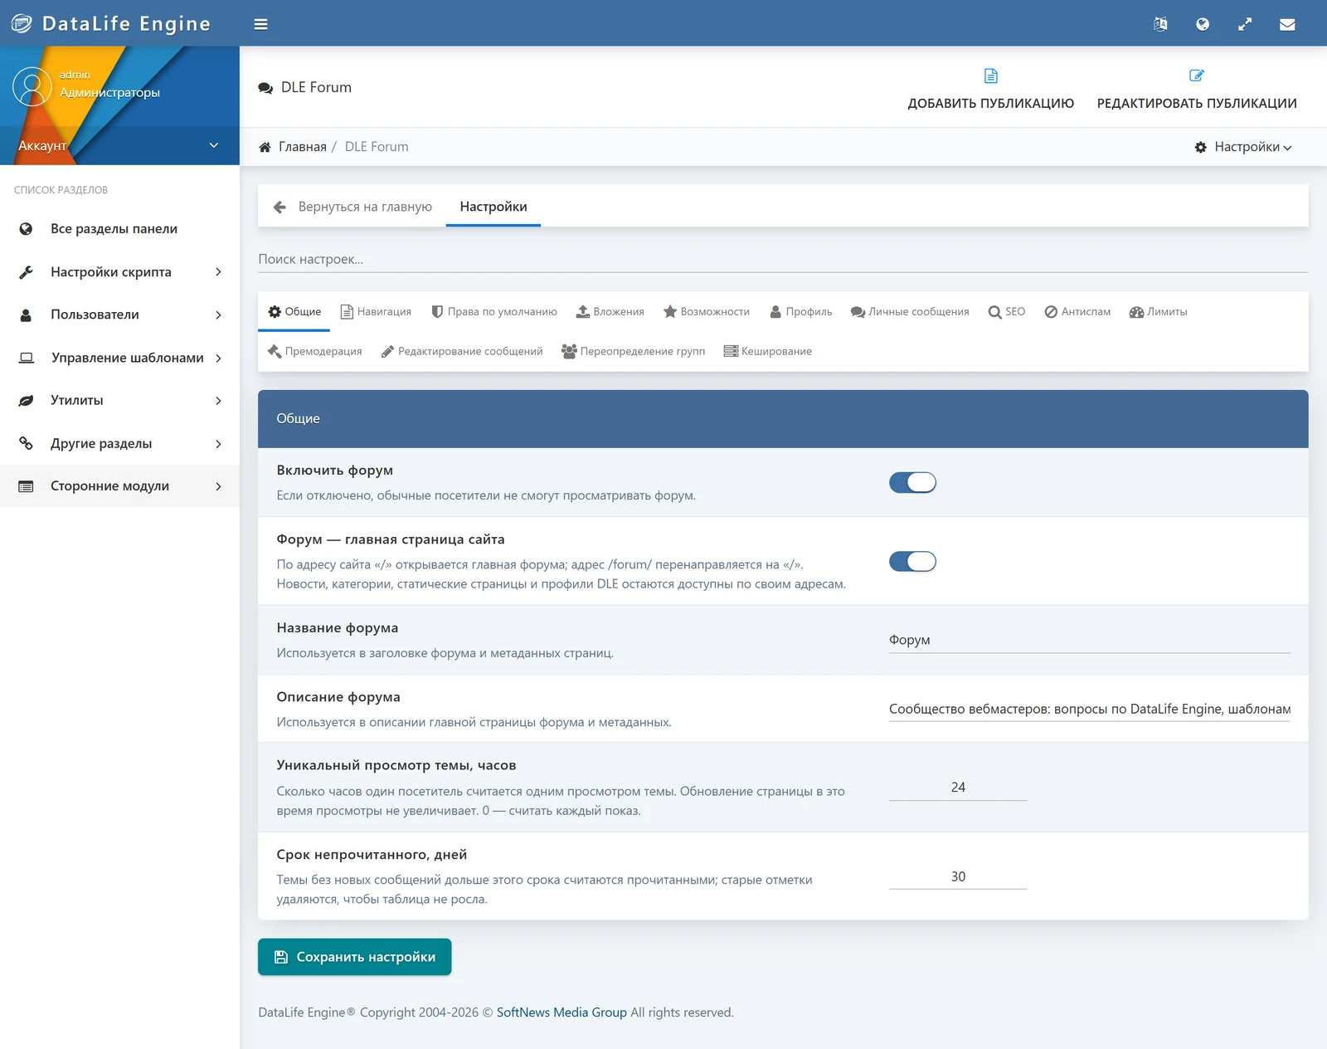Expand Управление шаблонами chevron
This screenshot has width=1327, height=1049.
click(x=218, y=358)
